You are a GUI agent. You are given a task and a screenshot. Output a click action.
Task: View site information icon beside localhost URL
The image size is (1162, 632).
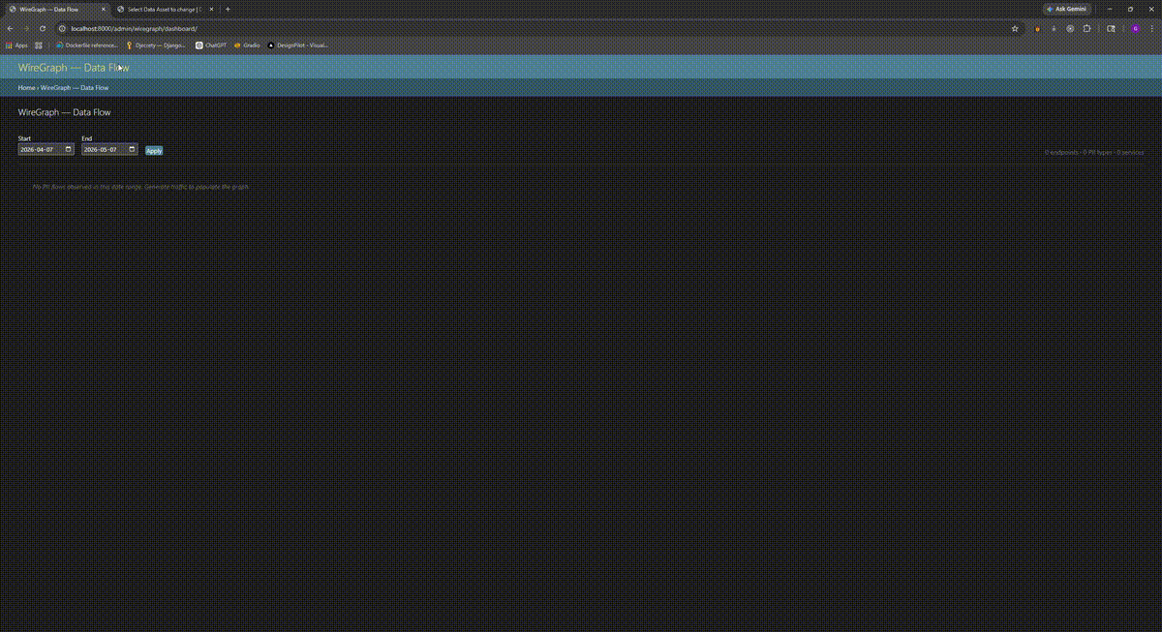pos(63,29)
